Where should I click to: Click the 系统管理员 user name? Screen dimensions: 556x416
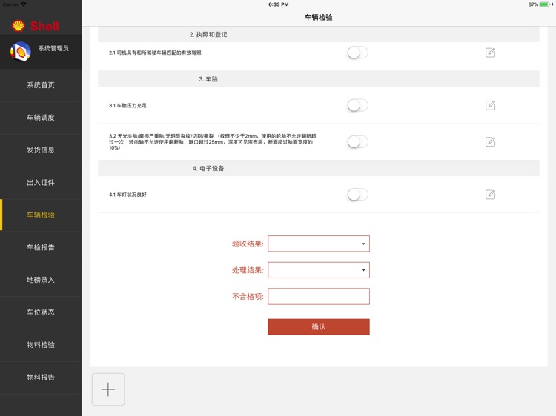coord(53,48)
